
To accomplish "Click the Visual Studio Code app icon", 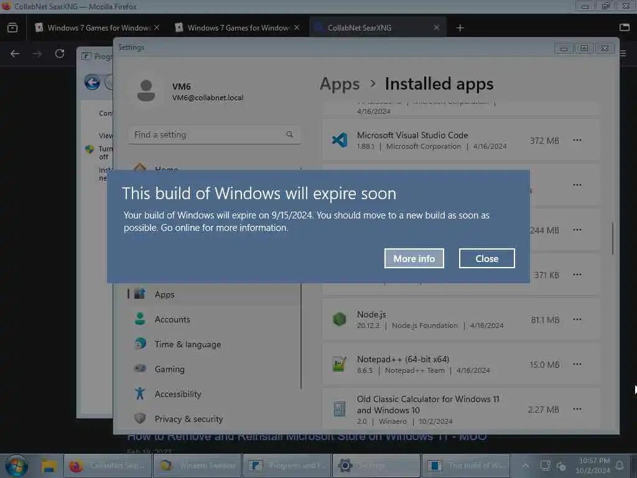I will tap(340, 140).
